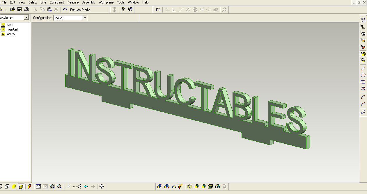Open help with the yellow question mark

[x=123, y=10]
